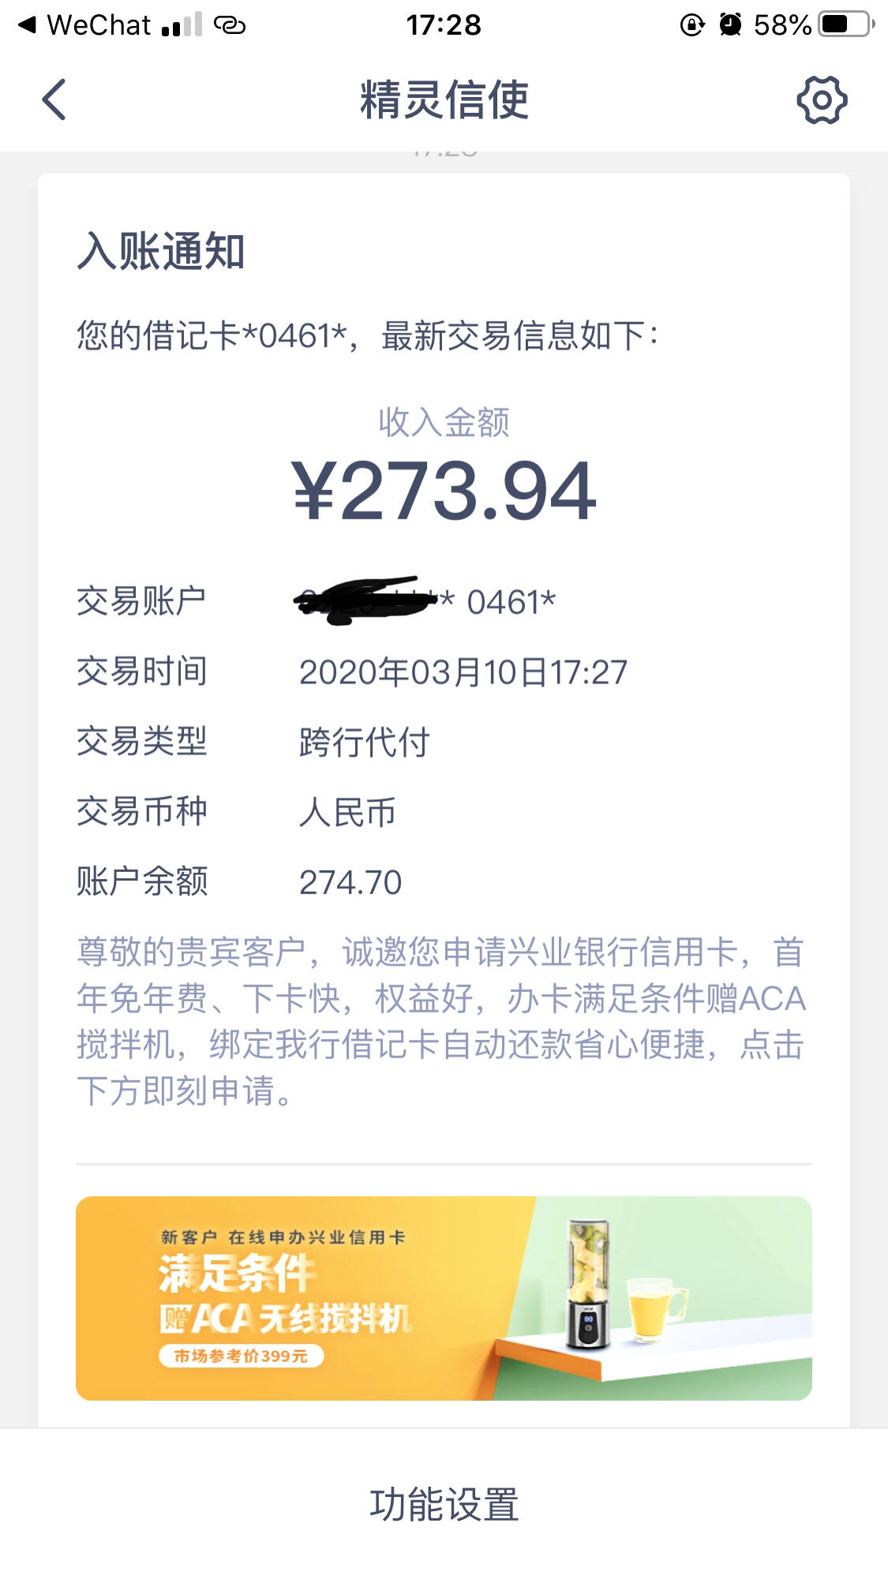The width and height of the screenshot is (888, 1579).
Task: Tap the personal hotspot link icon
Action: [230, 26]
